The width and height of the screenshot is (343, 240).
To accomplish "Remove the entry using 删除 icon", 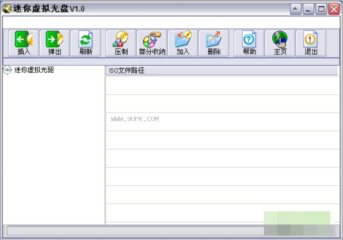I will (x=214, y=43).
